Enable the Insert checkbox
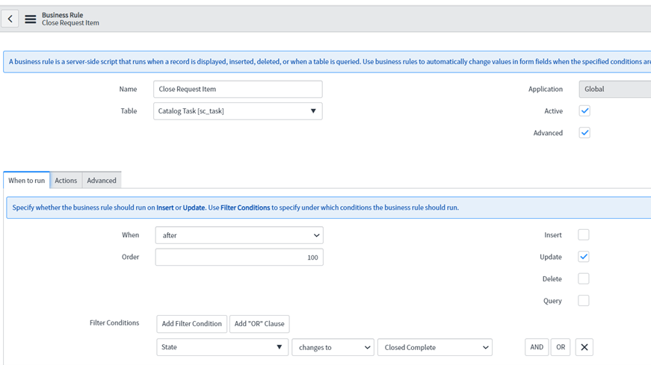 pos(583,235)
